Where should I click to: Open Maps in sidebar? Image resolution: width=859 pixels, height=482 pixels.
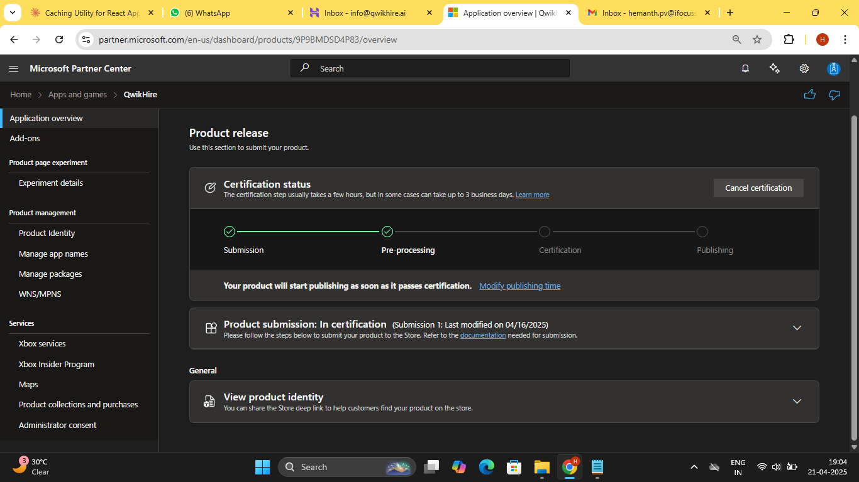pos(28,385)
